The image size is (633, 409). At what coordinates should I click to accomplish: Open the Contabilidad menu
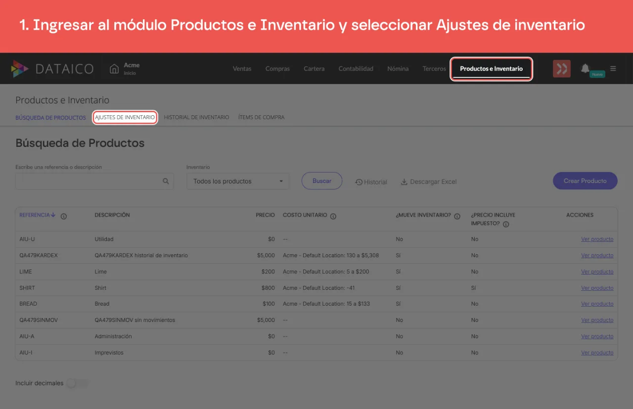[x=356, y=69]
